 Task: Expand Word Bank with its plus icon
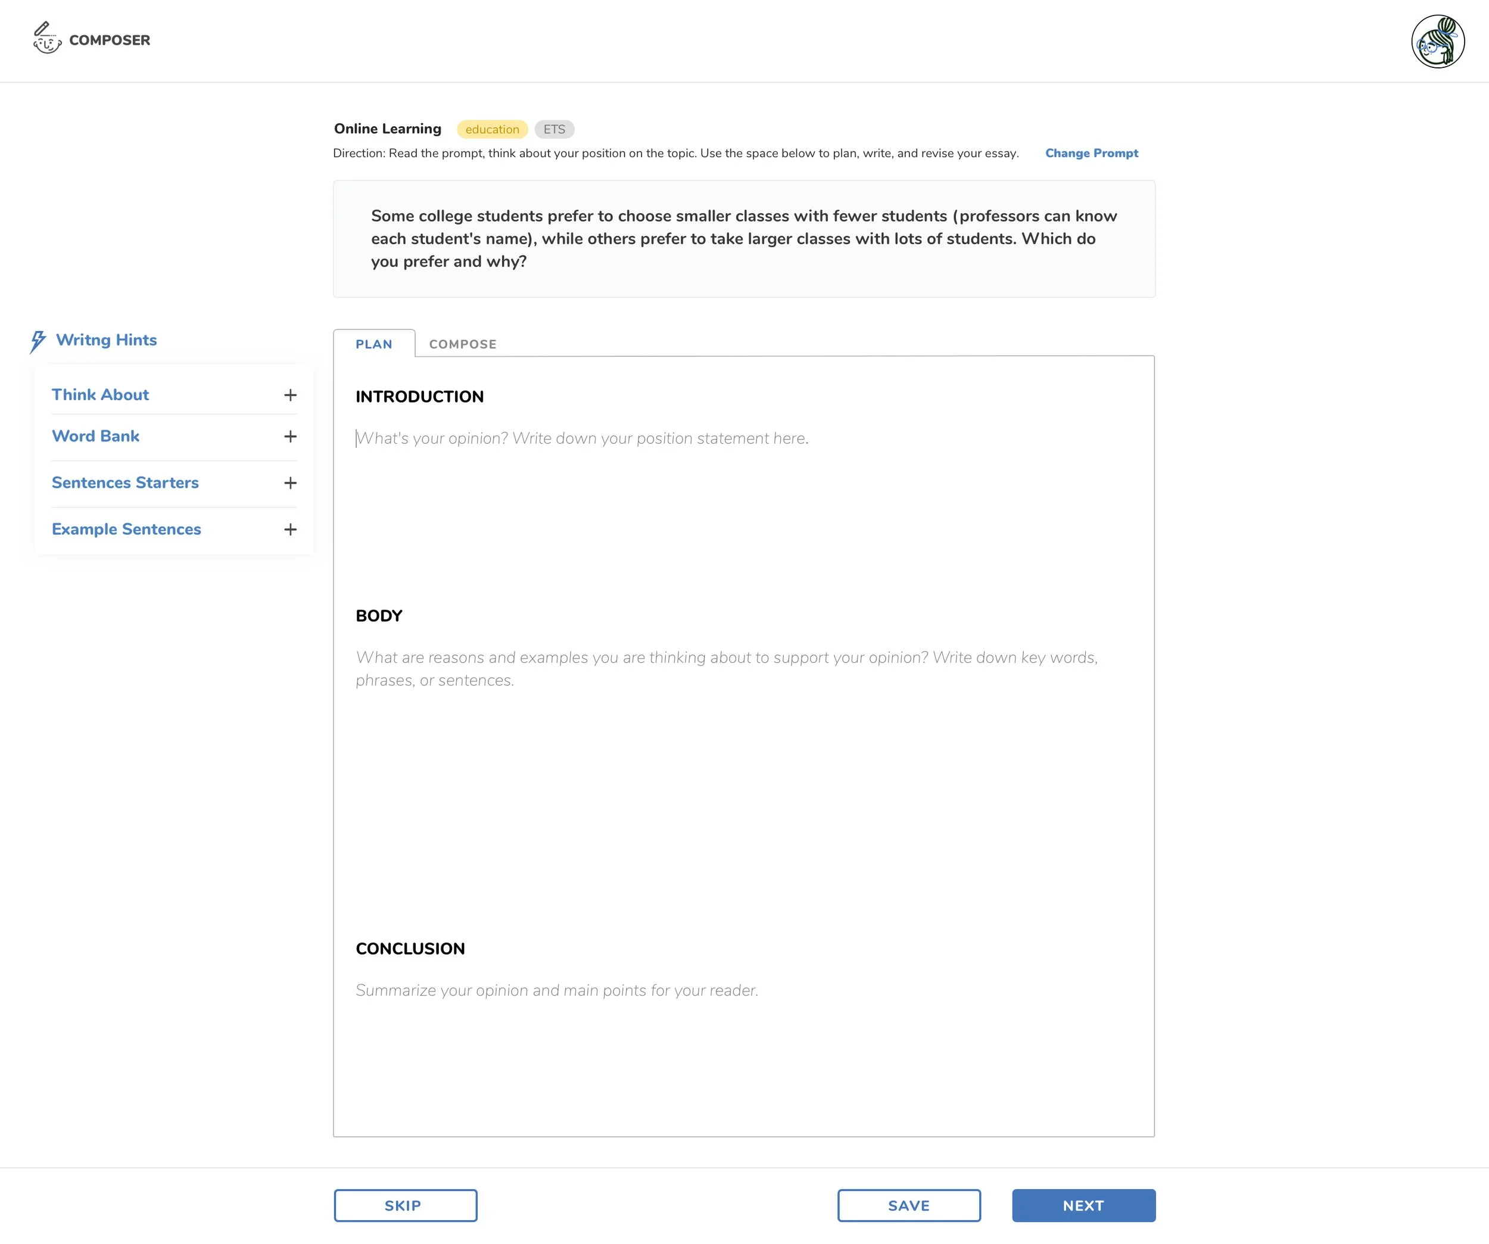coord(290,437)
